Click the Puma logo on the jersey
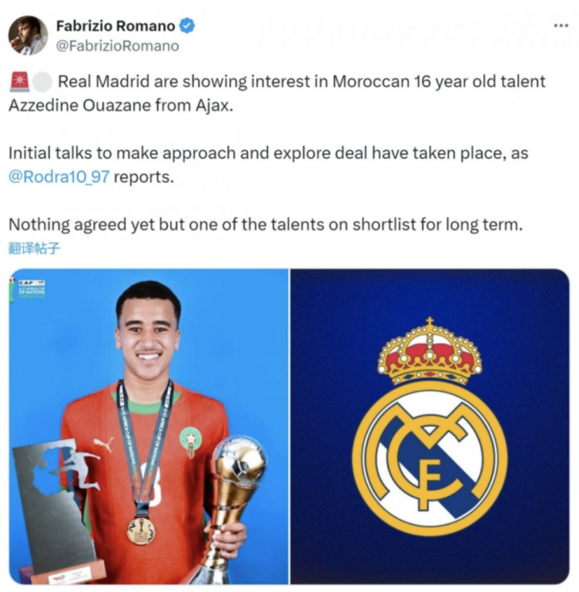 point(103,444)
